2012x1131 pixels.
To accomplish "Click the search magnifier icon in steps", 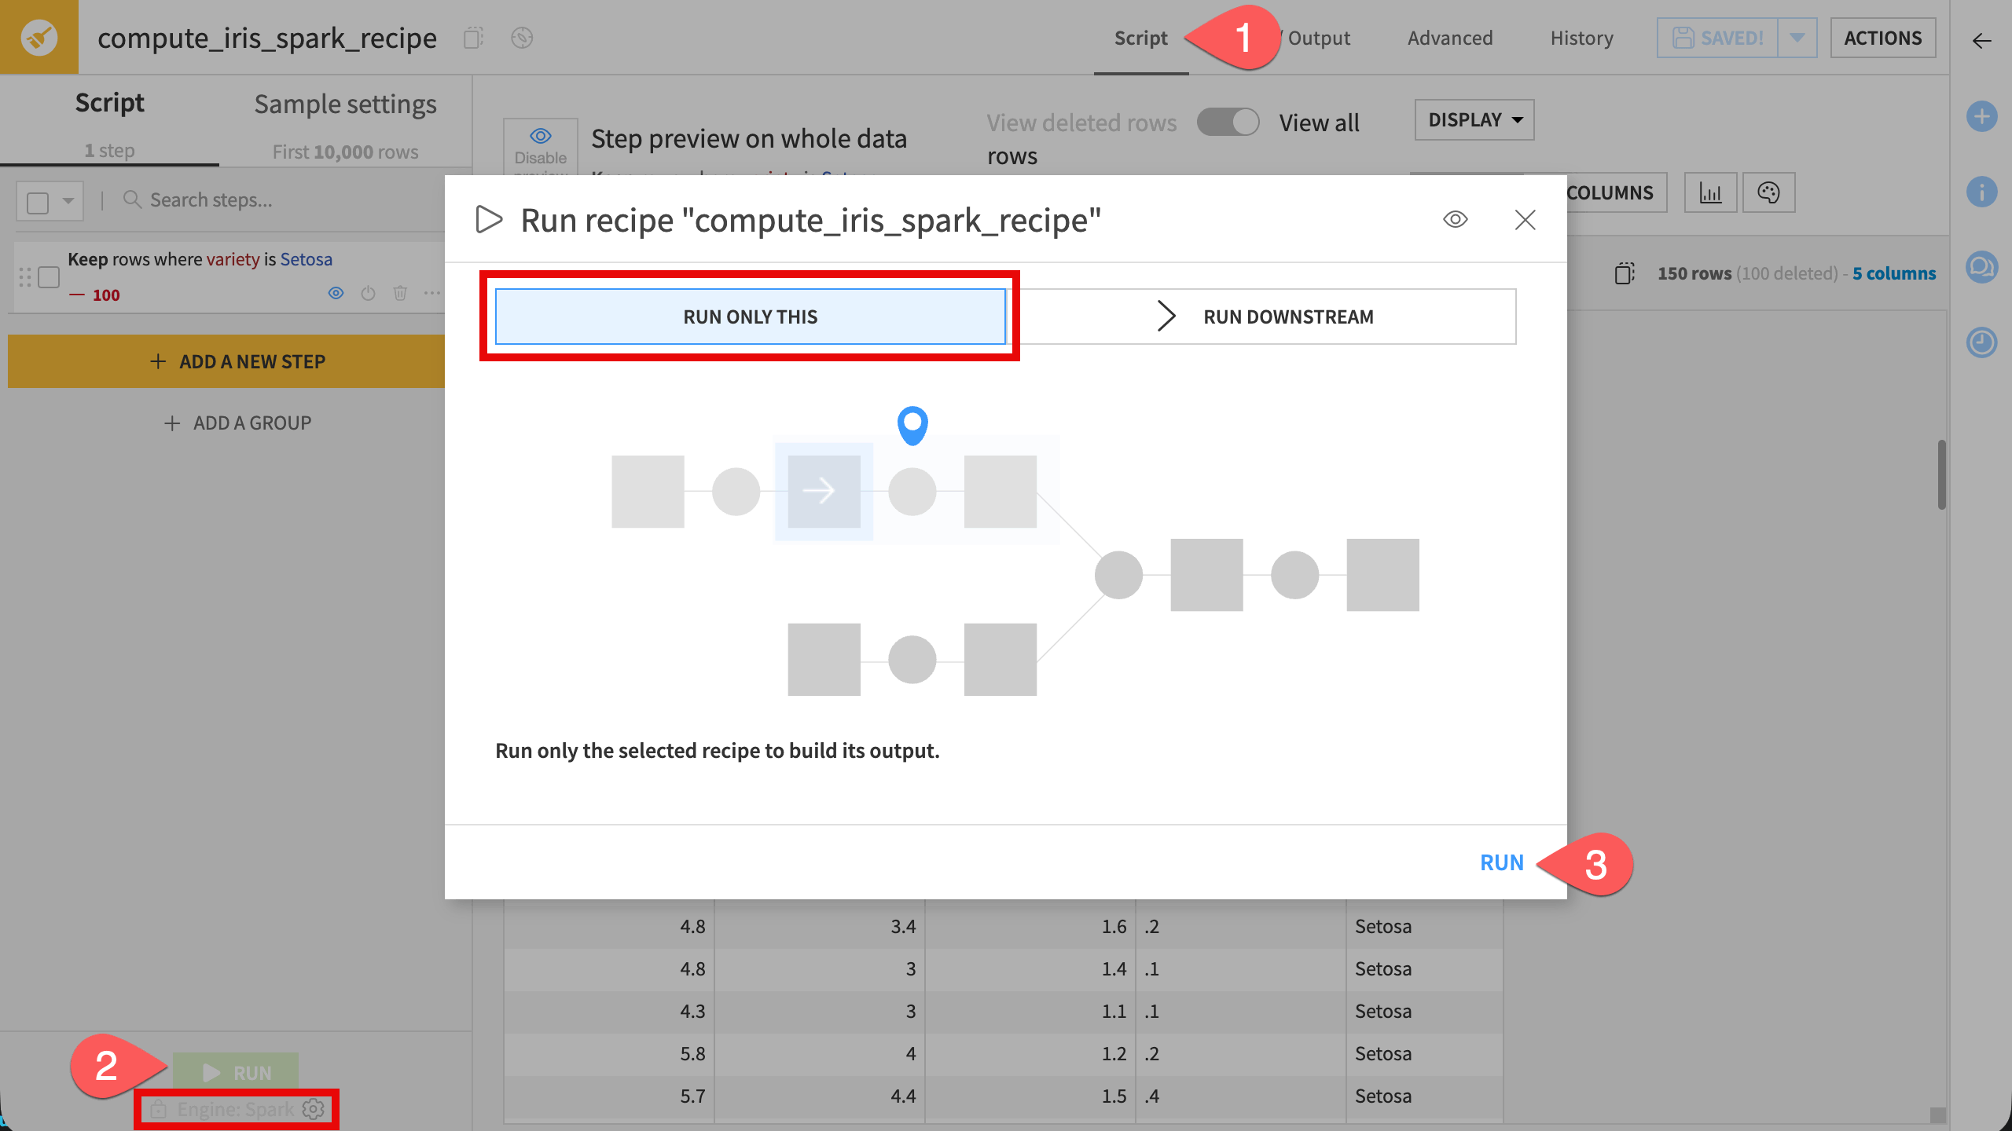I will click(x=132, y=199).
